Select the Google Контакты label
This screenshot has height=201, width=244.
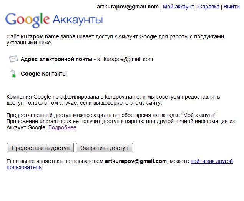[x=44, y=74]
